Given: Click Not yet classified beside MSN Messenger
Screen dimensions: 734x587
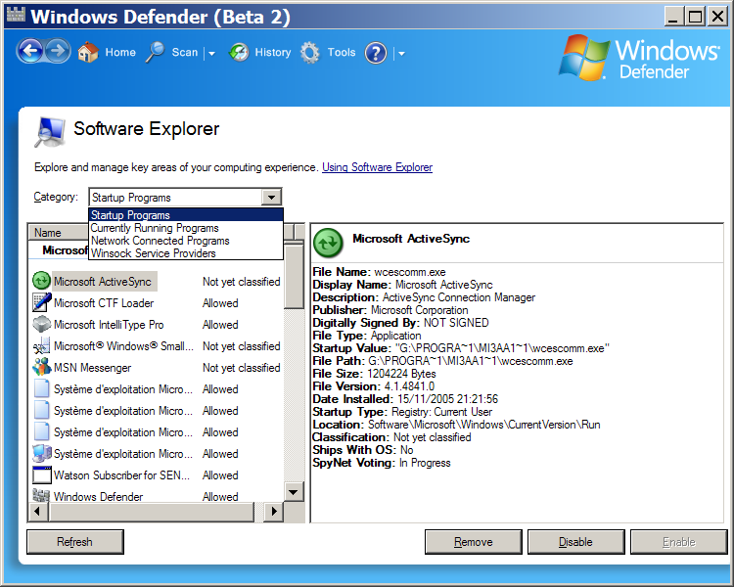Looking at the screenshot, I should click(241, 368).
